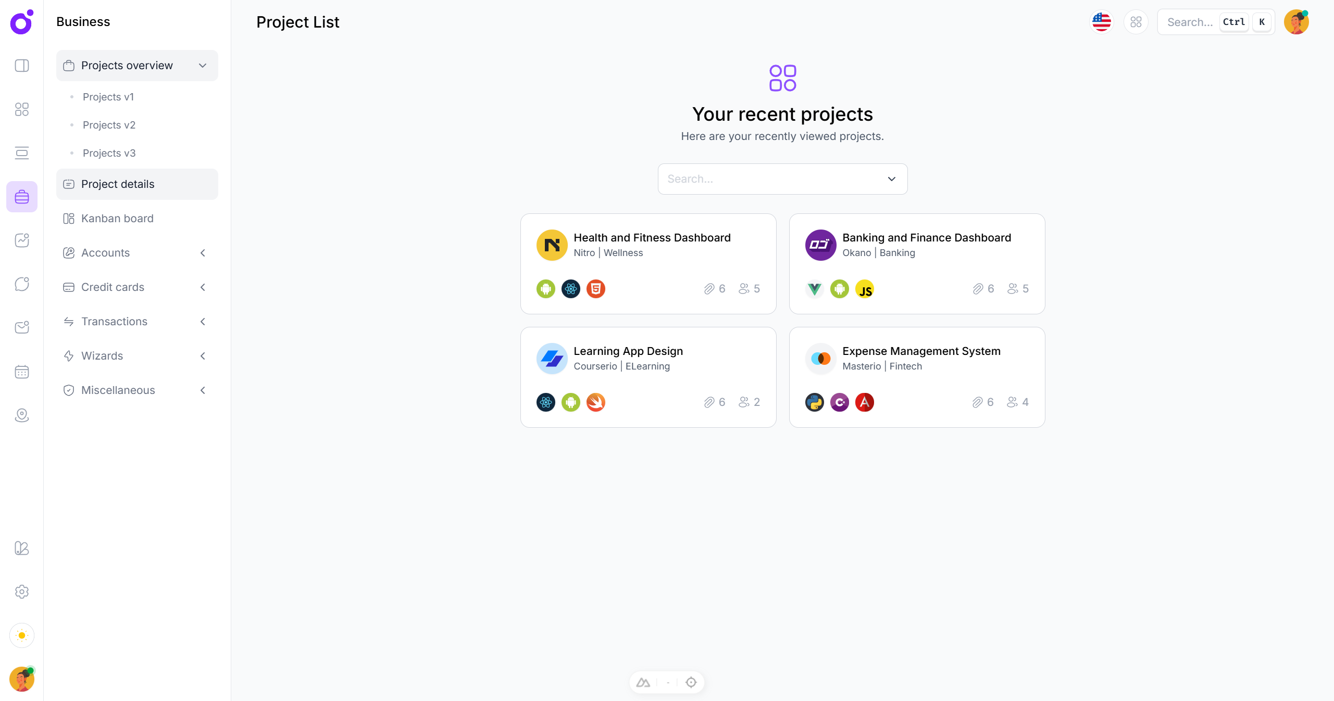Image resolution: width=1334 pixels, height=701 pixels.
Task: Select Projects v2 in the sidebar
Action: [109, 125]
